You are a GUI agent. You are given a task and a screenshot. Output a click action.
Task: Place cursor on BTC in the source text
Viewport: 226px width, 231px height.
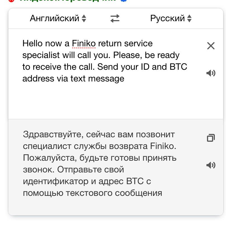tap(178, 67)
